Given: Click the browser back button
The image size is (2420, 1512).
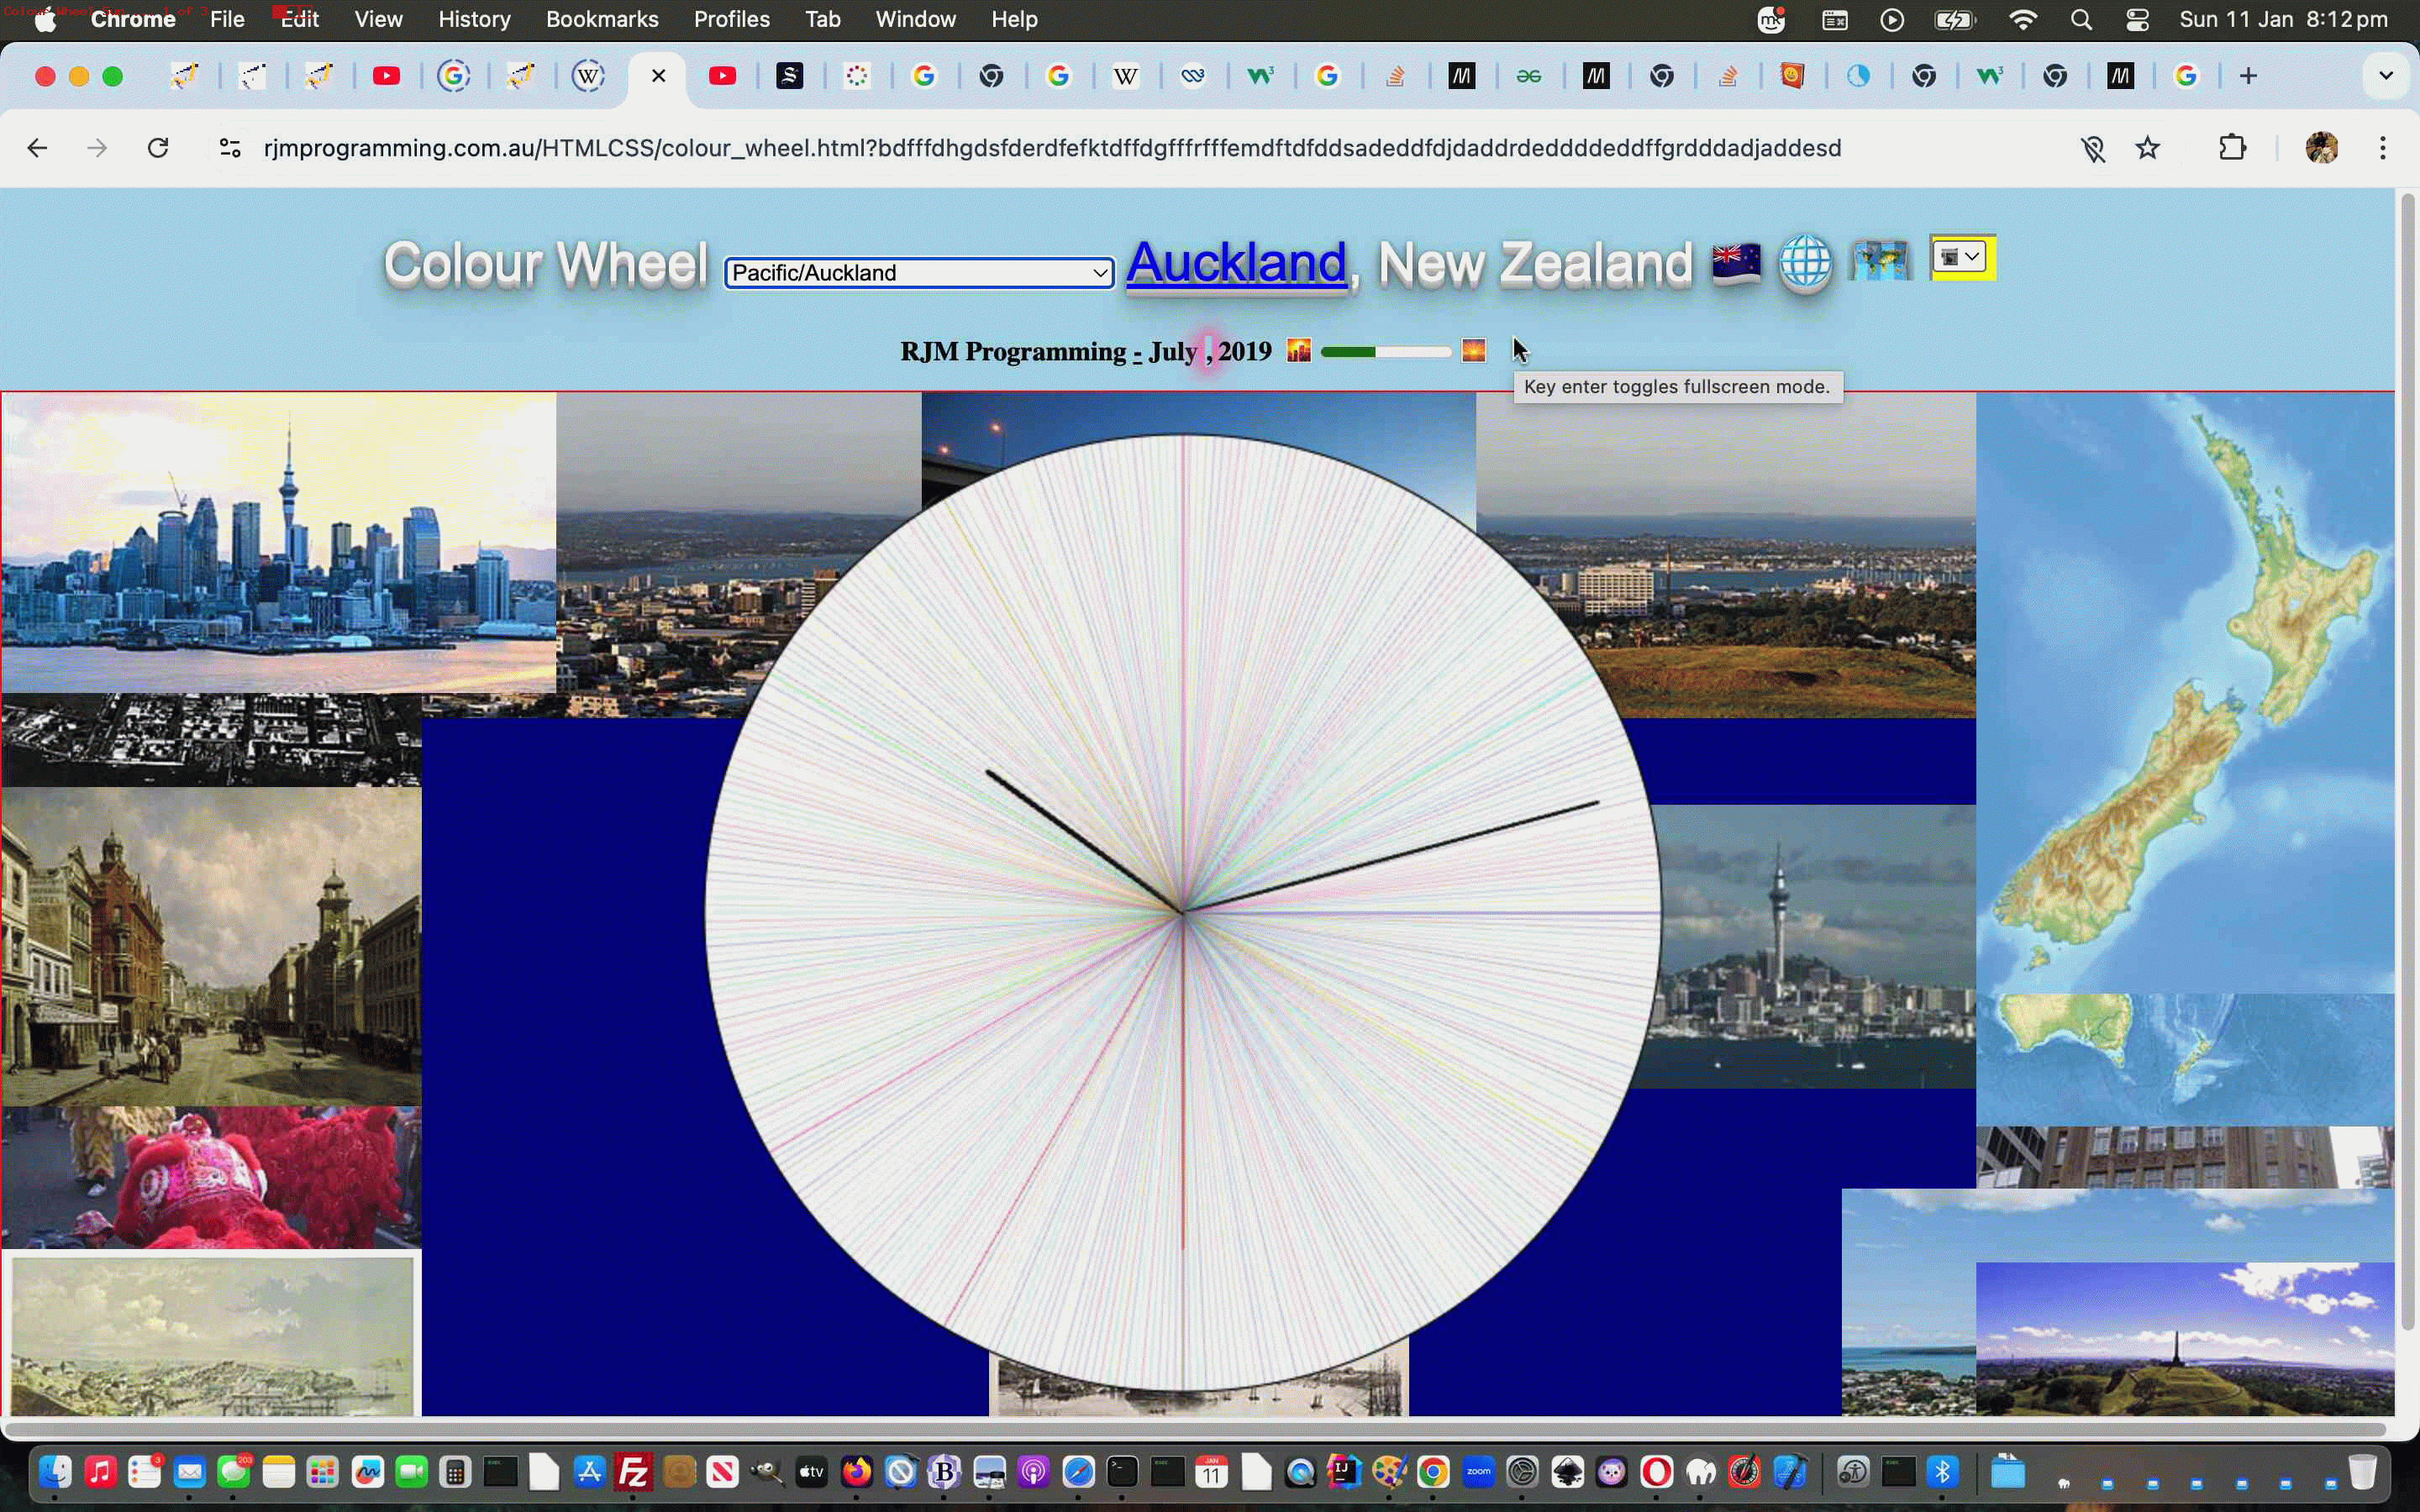Looking at the screenshot, I should [37, 148].
